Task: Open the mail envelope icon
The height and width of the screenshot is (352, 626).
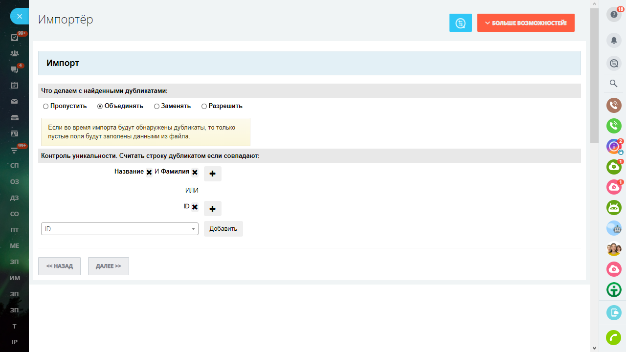Action: point(15,102)
